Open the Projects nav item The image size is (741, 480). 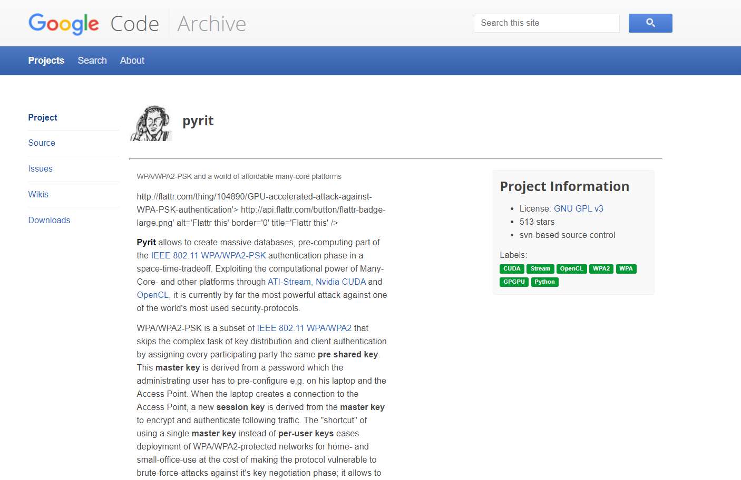[x=46, y=61]
